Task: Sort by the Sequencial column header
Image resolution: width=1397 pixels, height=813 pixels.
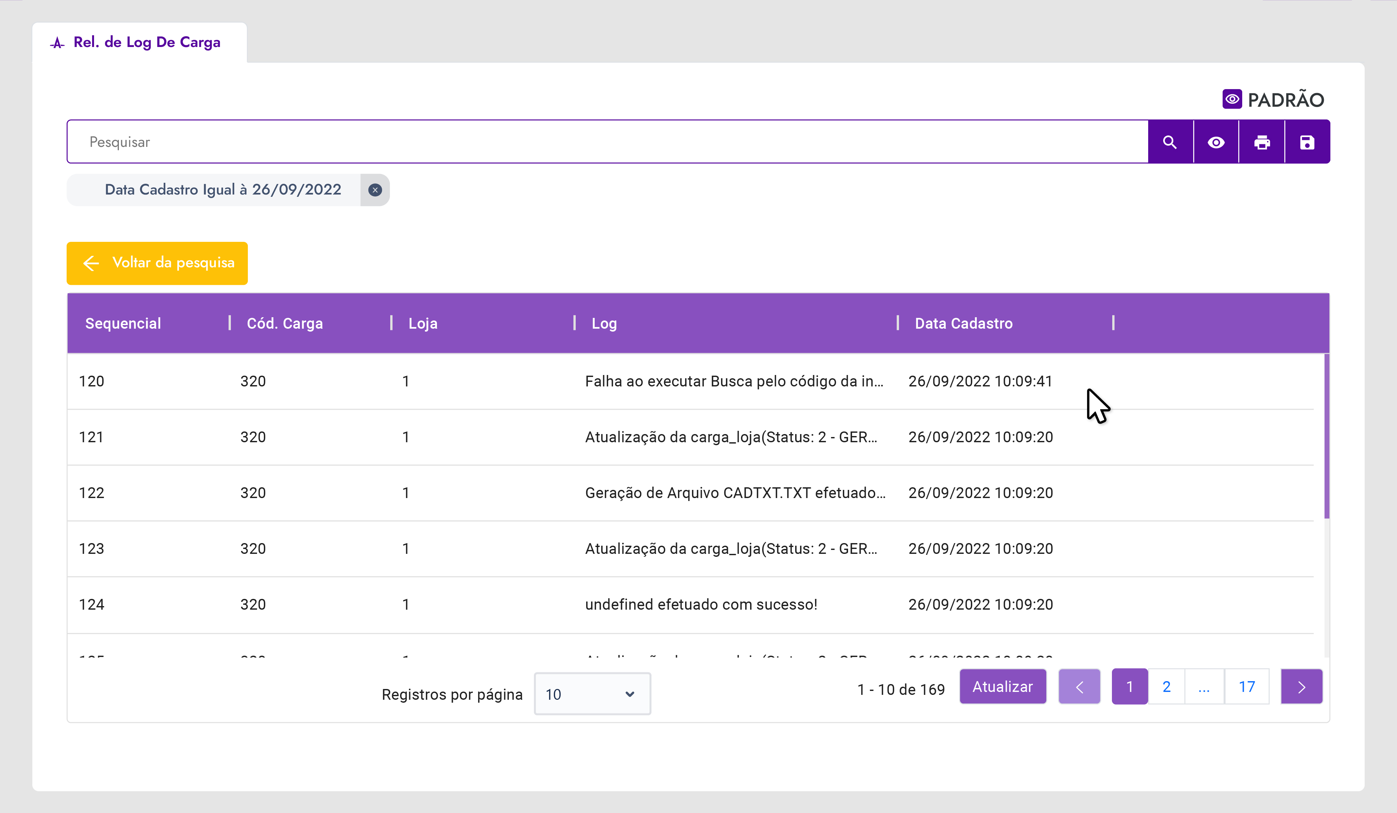Action: pyautogui.click(x=123, y=323)
